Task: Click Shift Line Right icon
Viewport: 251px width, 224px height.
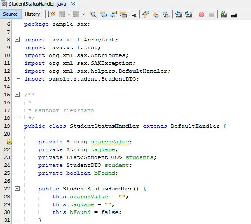Action: point(189,14)
